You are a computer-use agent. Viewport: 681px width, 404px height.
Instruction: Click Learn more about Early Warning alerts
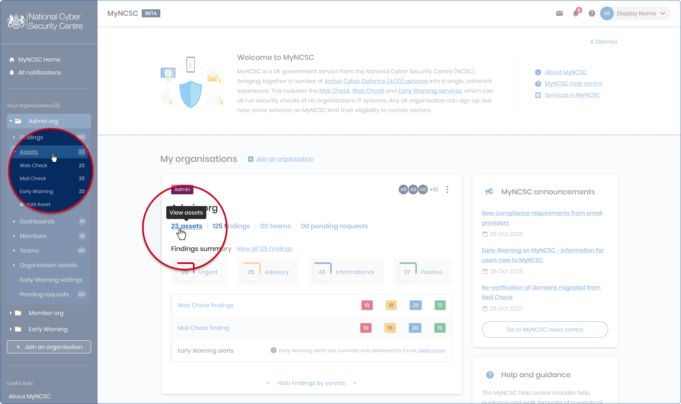[x=432, y=351]
